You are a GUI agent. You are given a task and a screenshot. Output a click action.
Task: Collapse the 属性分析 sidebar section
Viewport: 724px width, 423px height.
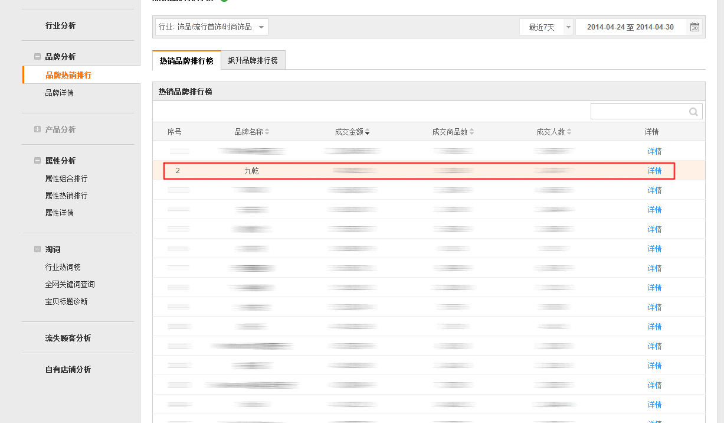[37, 161]
